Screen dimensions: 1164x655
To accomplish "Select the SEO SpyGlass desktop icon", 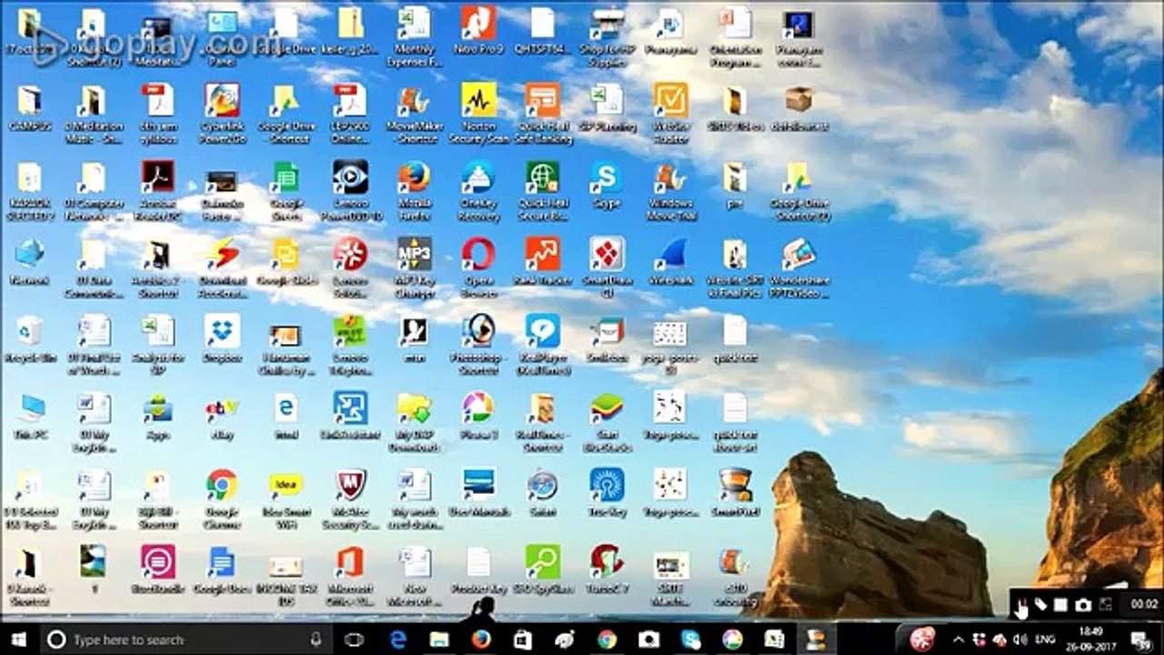I will (542, 570).
